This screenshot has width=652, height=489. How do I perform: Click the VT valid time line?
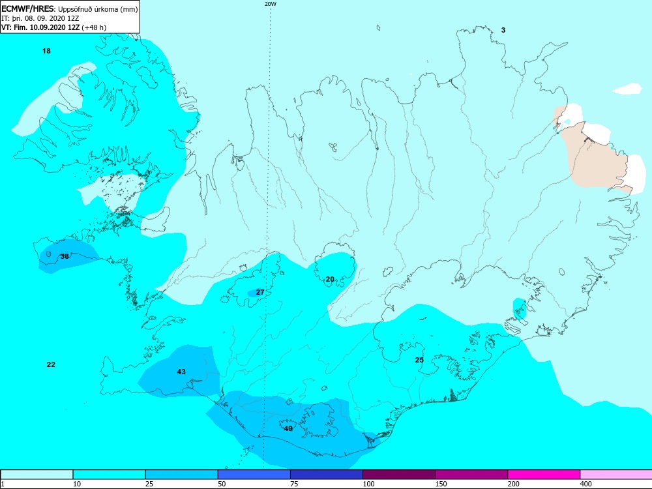tap(54, 27)
